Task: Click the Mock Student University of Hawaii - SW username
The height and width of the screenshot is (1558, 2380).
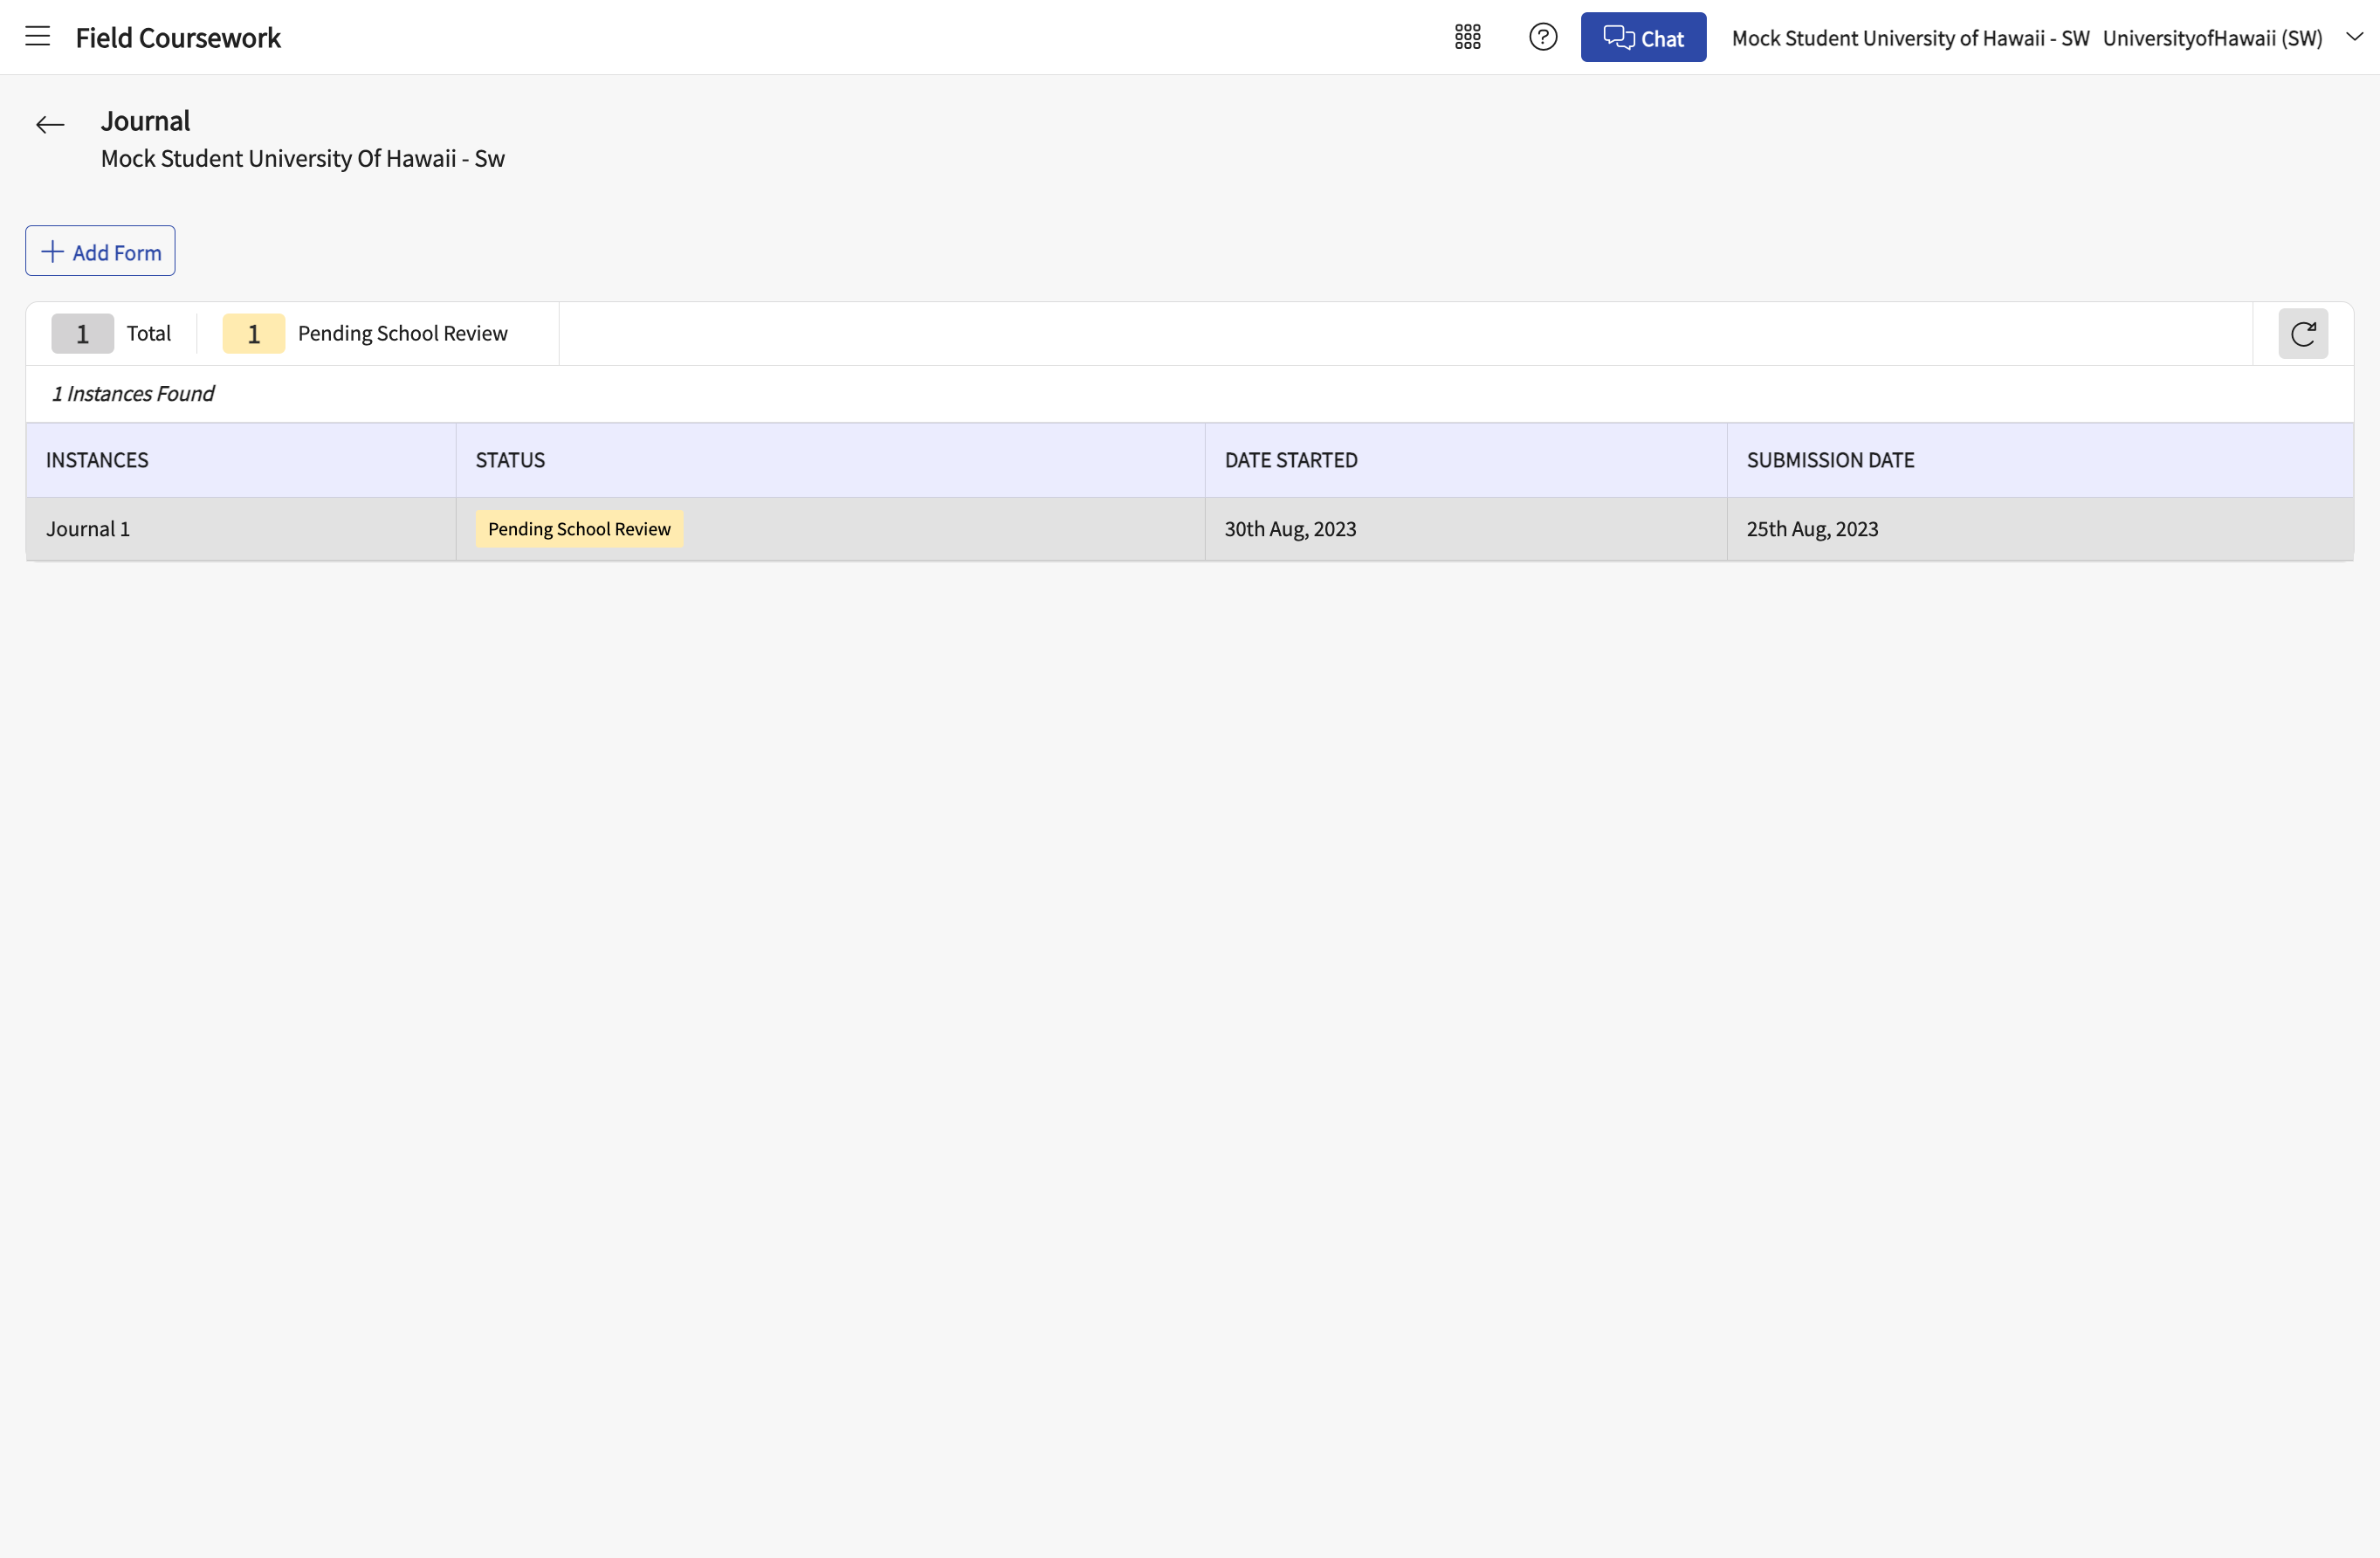Action: [x=1910, y=38]
